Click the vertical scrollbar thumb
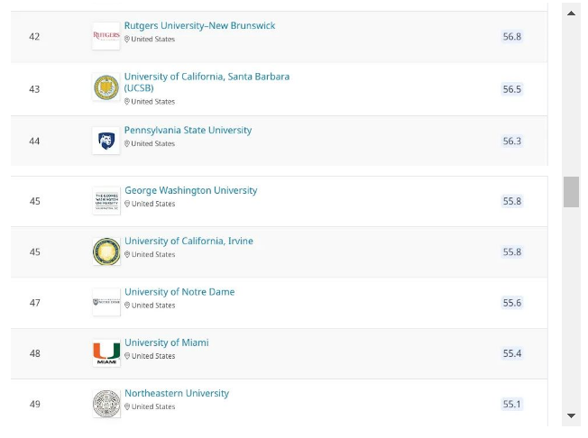The width and height of the screenshot is (588, 438). pyautogui.click(x=571, y=192)
